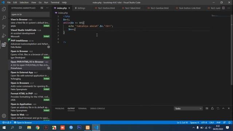Open editor more actions ellipsis

tap(229, 8)
